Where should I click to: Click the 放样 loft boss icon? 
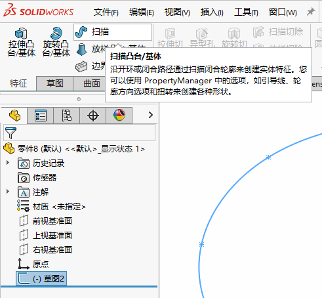(82, 49)
